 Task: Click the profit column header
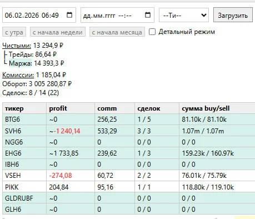pos(71,108)
